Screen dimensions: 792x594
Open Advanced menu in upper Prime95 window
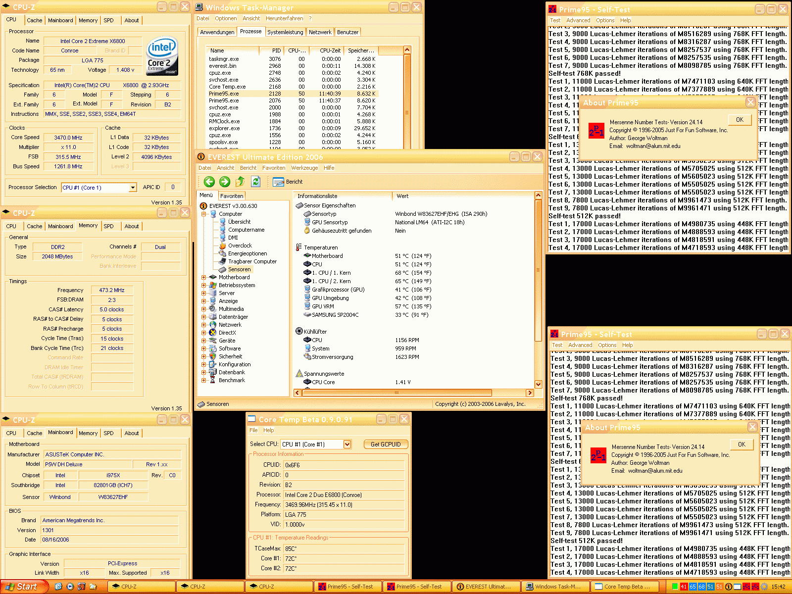click(578, 20)
